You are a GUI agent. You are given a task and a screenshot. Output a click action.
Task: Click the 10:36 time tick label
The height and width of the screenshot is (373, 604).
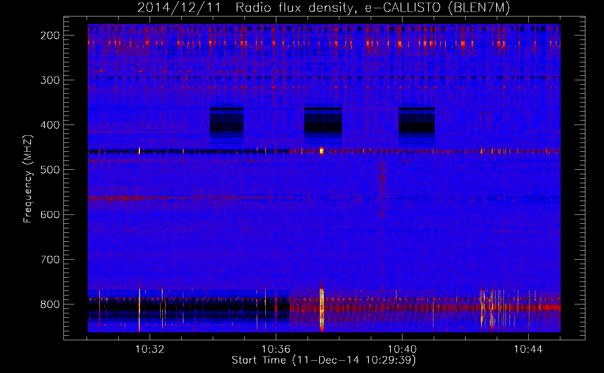coord(276,350)
